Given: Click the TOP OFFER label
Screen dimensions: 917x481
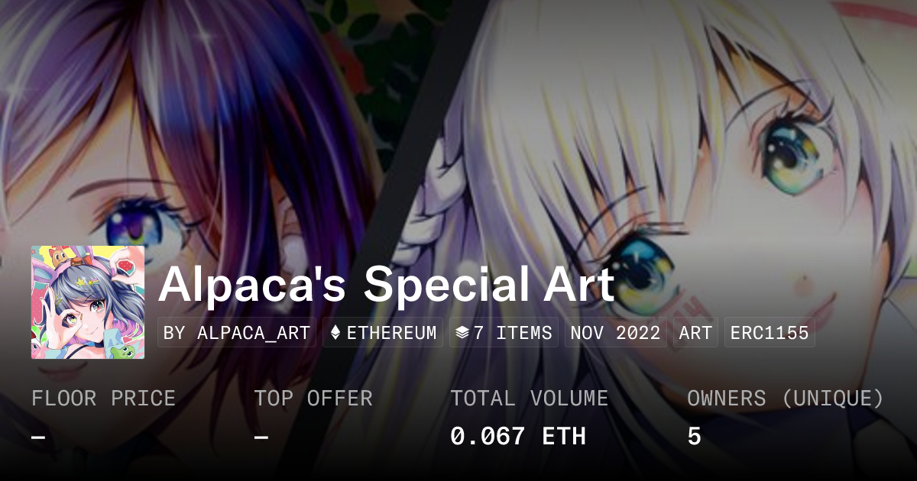Looking at the screenshot, I should pyautogui.click(x=313, y=399).
